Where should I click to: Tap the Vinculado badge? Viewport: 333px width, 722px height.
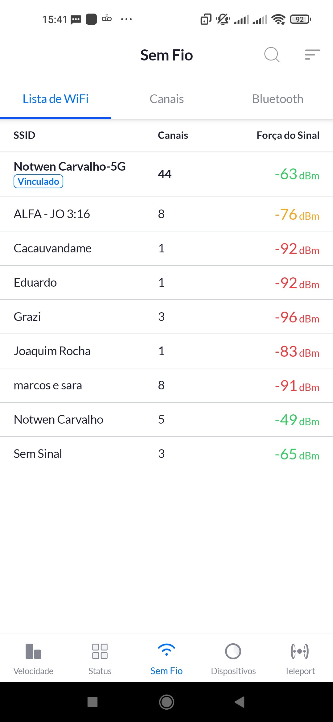coord(38,181)
